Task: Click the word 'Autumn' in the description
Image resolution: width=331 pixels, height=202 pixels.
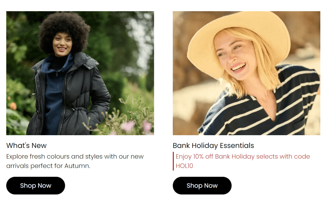Action: tap(78, 166)
